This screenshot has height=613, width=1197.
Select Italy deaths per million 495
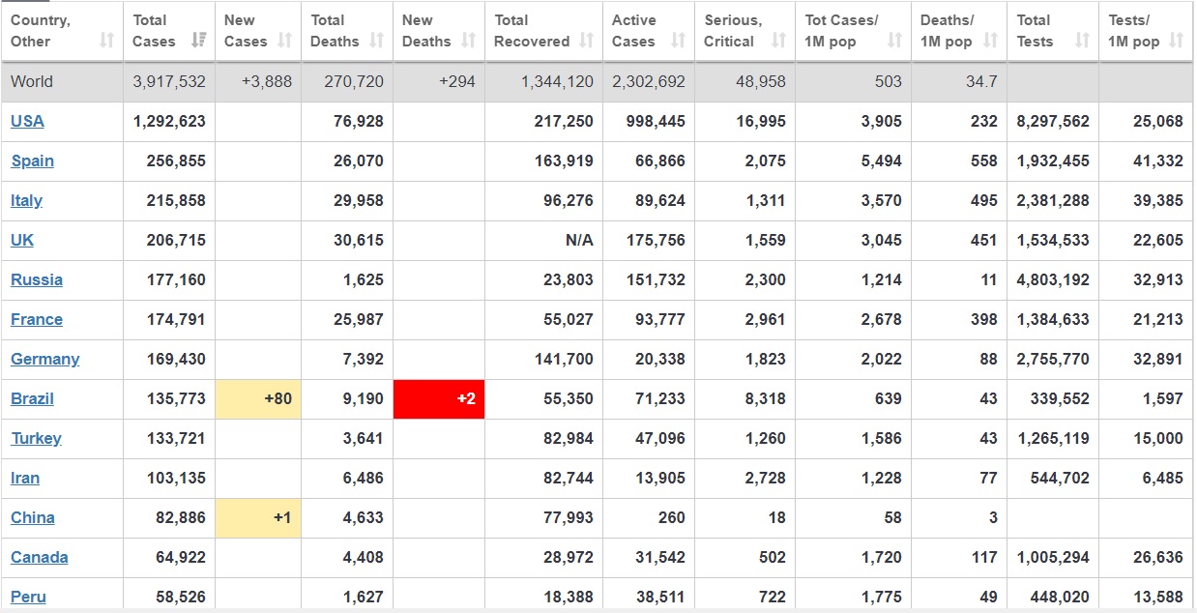click(x=983, y=200)
